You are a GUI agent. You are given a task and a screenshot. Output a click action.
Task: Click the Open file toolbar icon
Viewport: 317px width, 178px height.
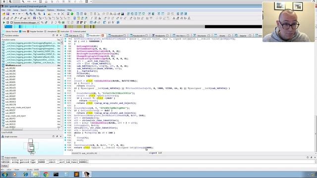tap(3, 14)
